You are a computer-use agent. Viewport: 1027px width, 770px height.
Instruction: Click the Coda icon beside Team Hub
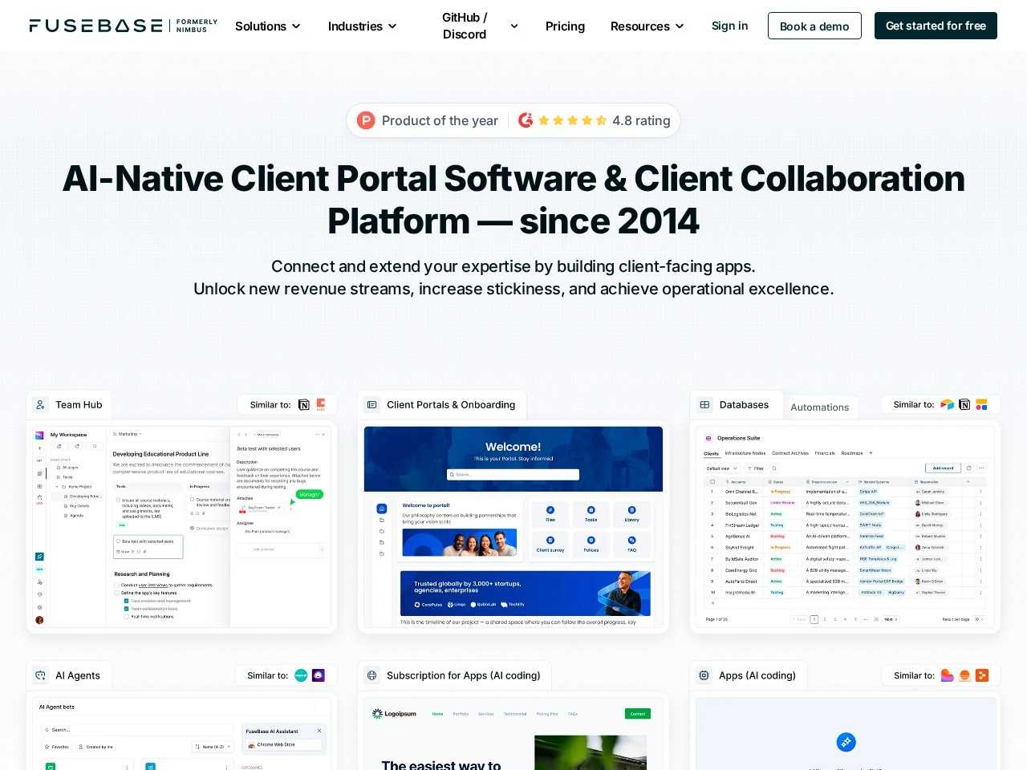321,404
